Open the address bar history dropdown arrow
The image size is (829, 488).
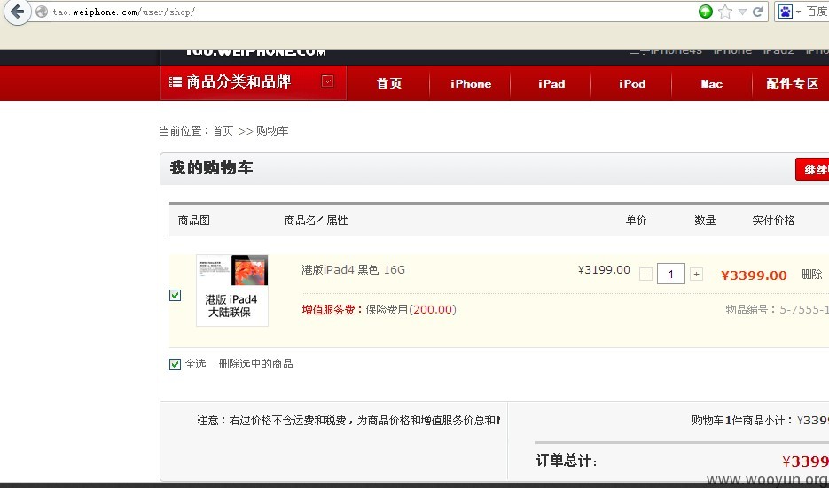click(742, 12)
